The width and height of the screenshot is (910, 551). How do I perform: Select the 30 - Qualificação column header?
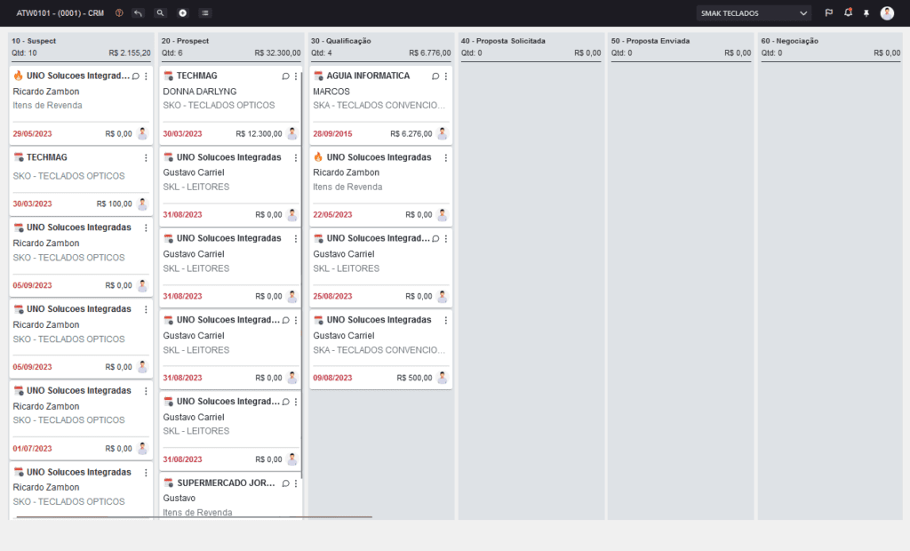pos(340,41)
